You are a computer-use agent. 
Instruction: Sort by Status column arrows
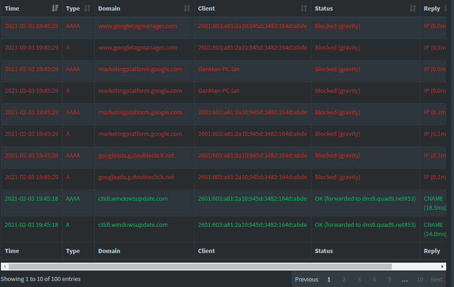[x=413, y=8]
